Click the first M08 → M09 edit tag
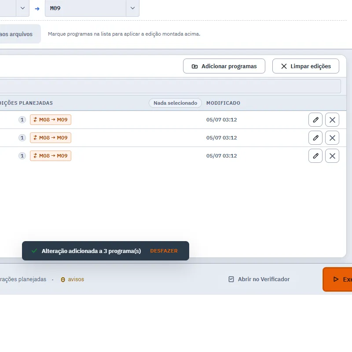The image size is (352, 352). 51,120
